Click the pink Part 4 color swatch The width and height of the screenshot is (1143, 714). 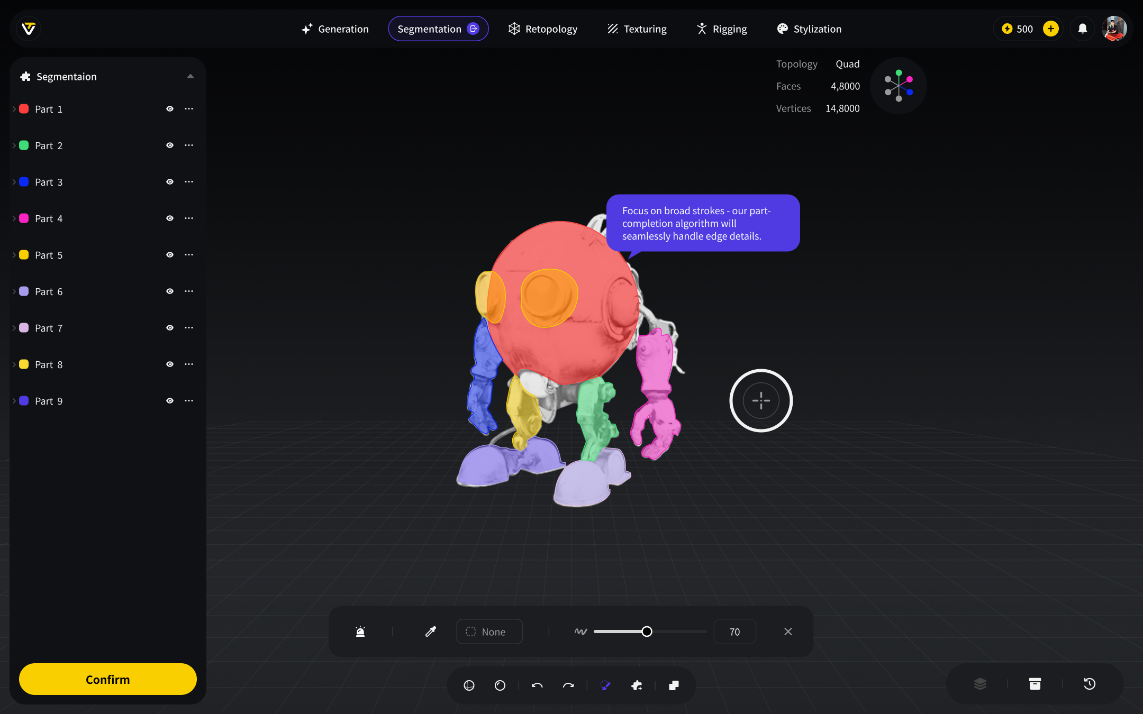coord(24,218)
